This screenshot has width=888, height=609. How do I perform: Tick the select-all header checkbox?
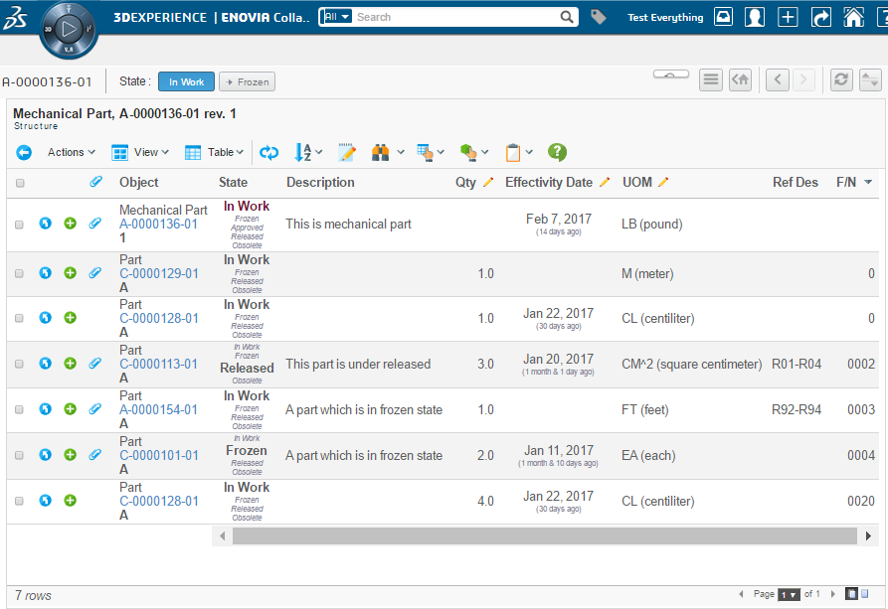tap(20, 183)
